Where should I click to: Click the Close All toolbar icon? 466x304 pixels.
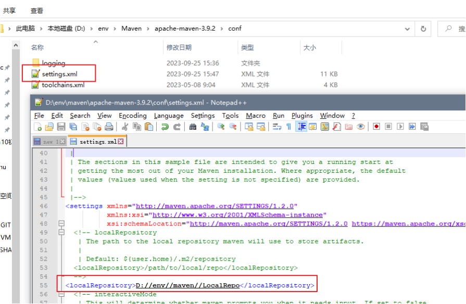pyautogui.click(x=97, y=126)
